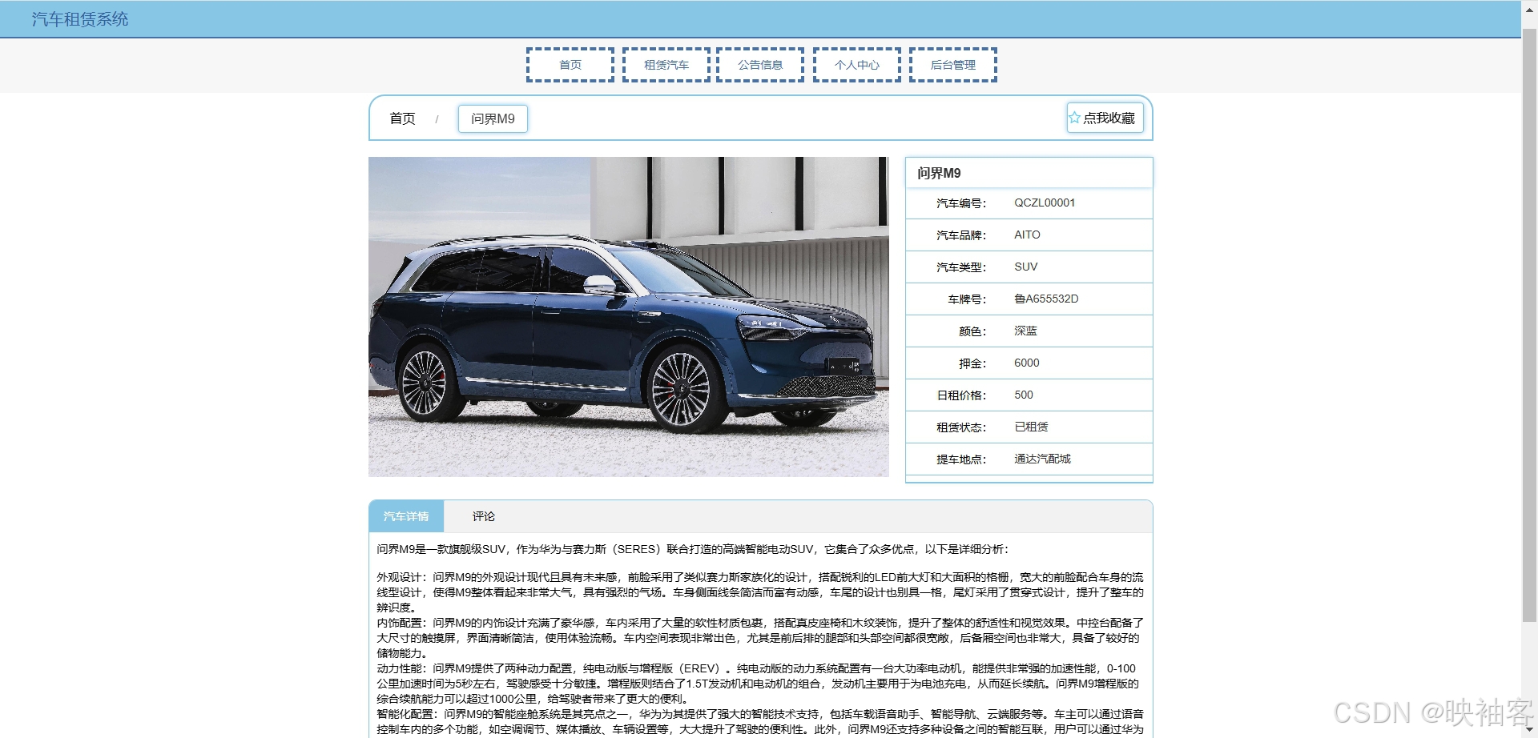Click the 汽车租赁系统 header title

tap(80, 19)
